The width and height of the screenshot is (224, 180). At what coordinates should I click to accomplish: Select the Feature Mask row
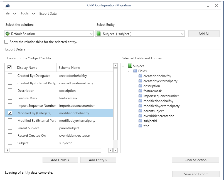pos(59,98)
